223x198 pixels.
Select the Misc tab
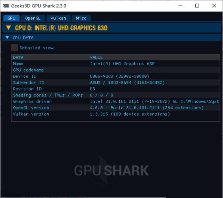tap(81, 18)
